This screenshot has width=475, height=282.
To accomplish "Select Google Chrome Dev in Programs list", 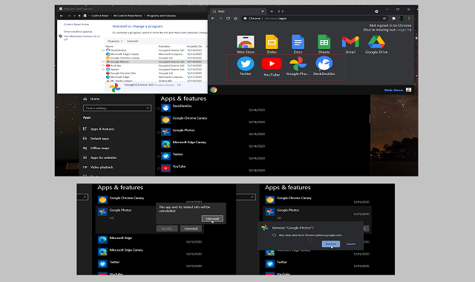I will (156, 73).
